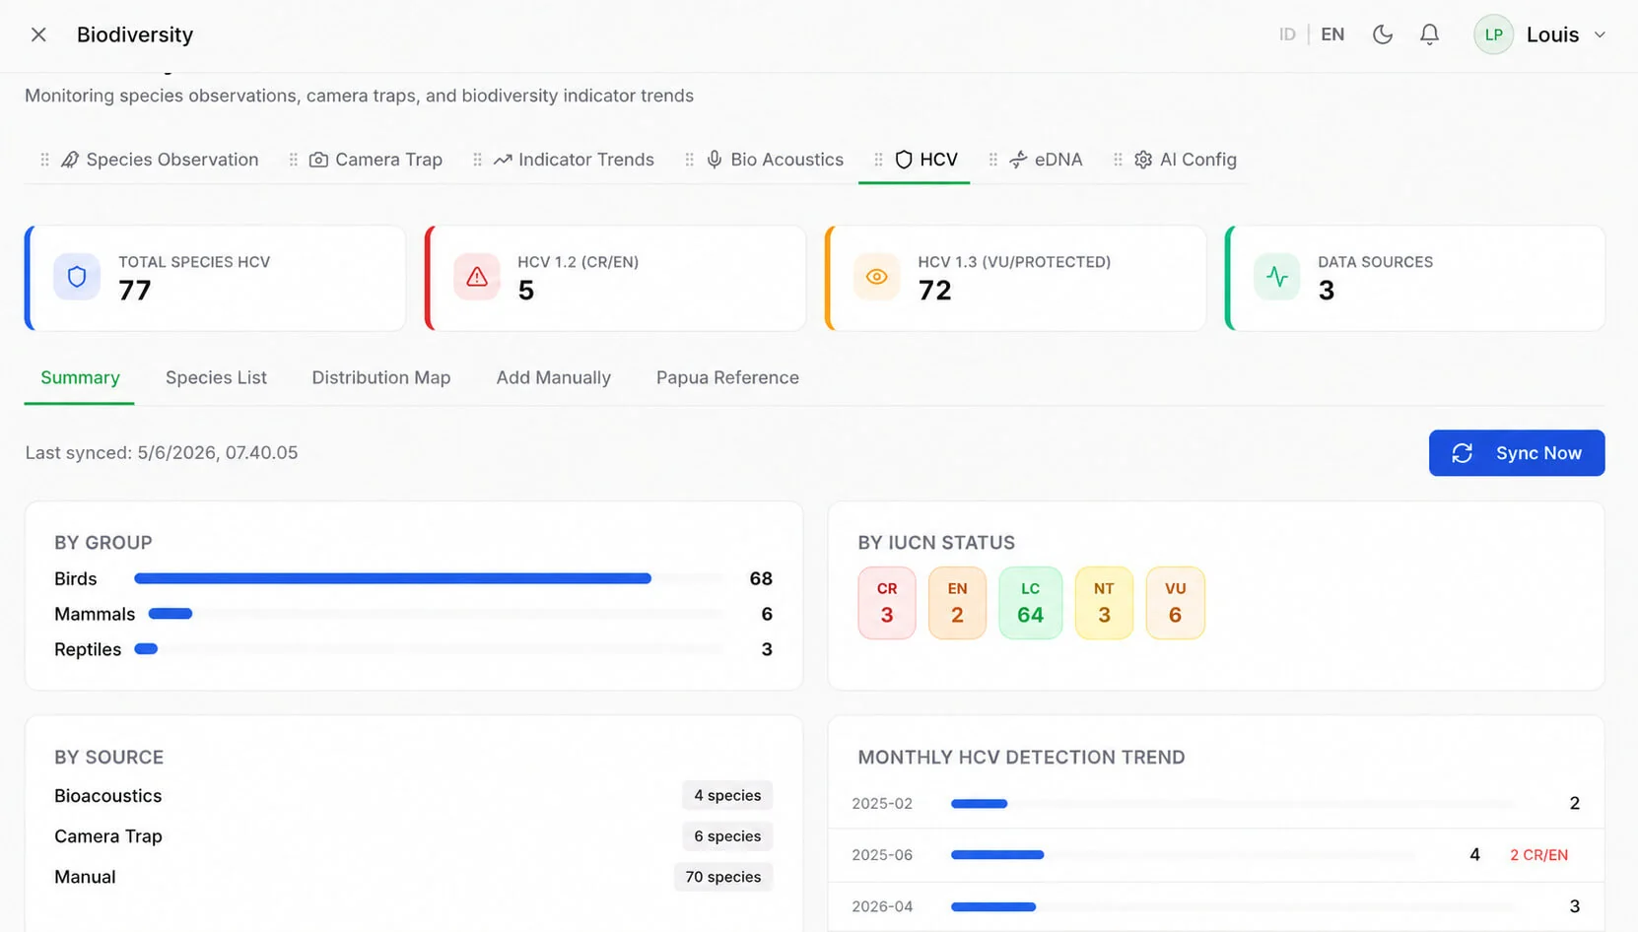Click the '70 species' Manual badge
The width and height of the screenshot is (1638, 932).
point(723,877)
